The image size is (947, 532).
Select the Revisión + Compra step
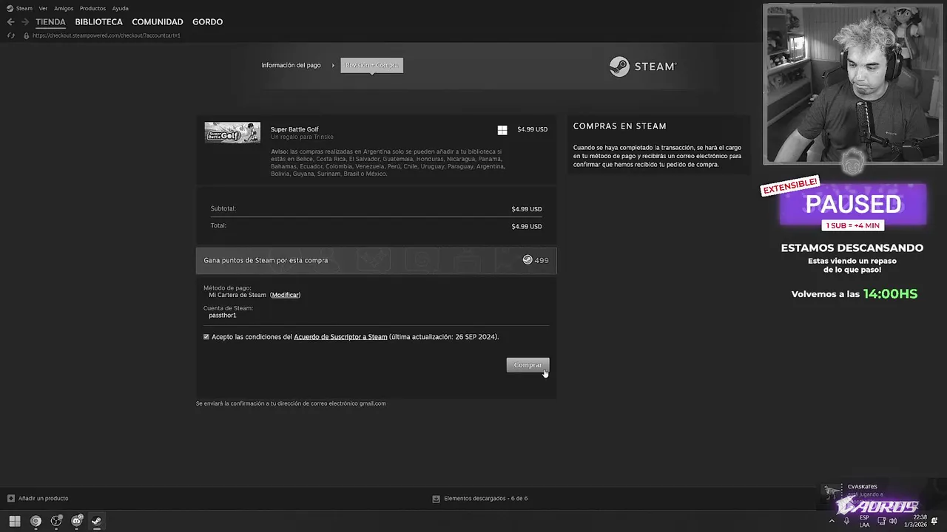[371, 65]
